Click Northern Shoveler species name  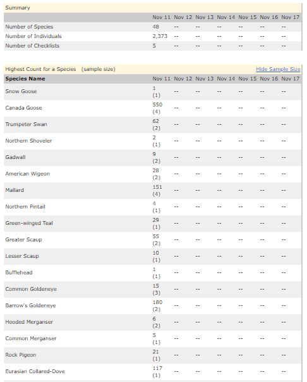point(28,141)
